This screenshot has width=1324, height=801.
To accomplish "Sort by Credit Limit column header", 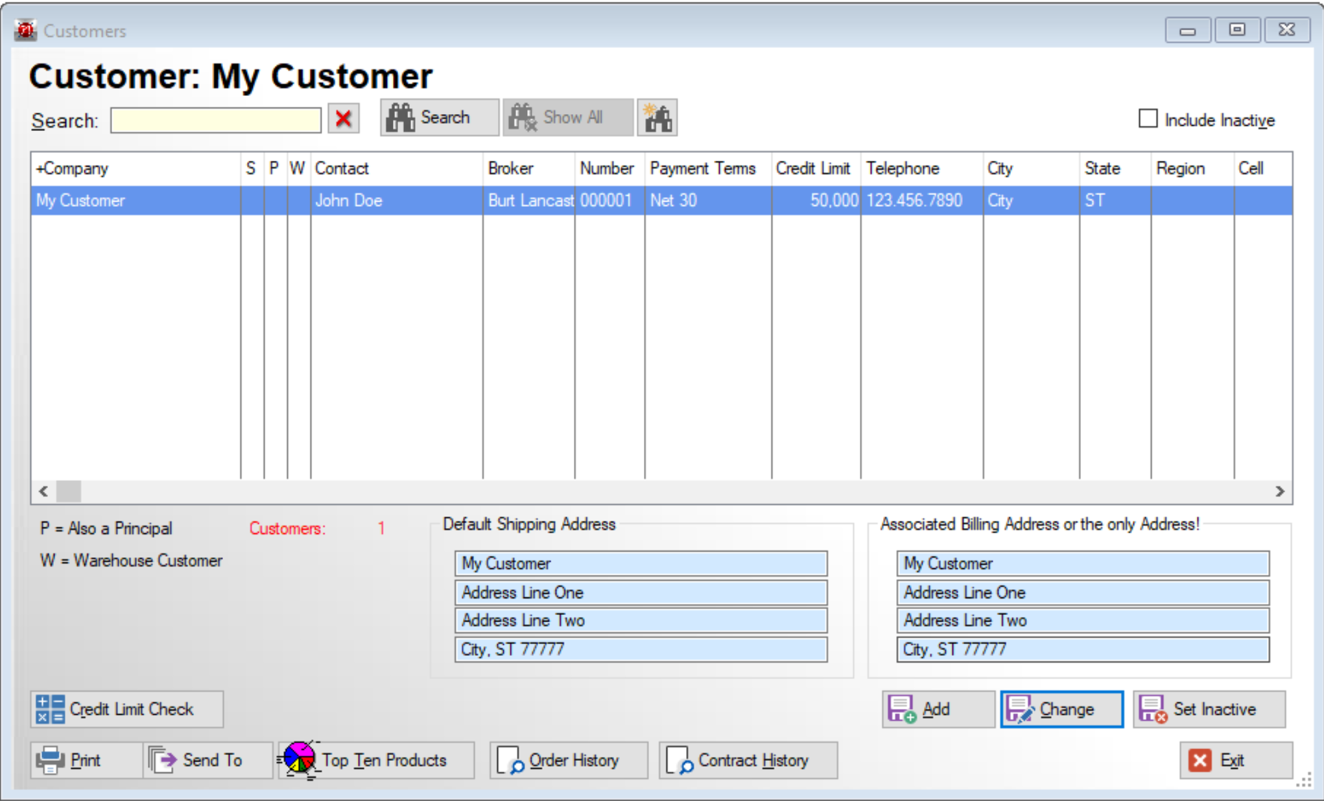I will pyautogui.click(x=816, y=168).
